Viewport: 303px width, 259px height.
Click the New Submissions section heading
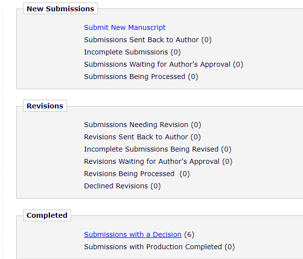tap(60, 9)
